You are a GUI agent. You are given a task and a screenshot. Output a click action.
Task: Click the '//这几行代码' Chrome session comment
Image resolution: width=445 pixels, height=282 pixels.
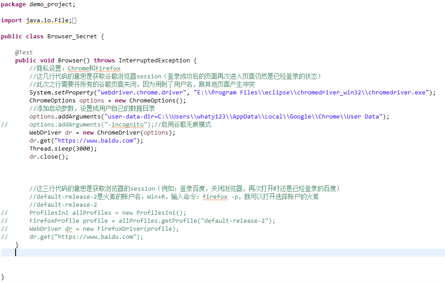click(175, 77)
